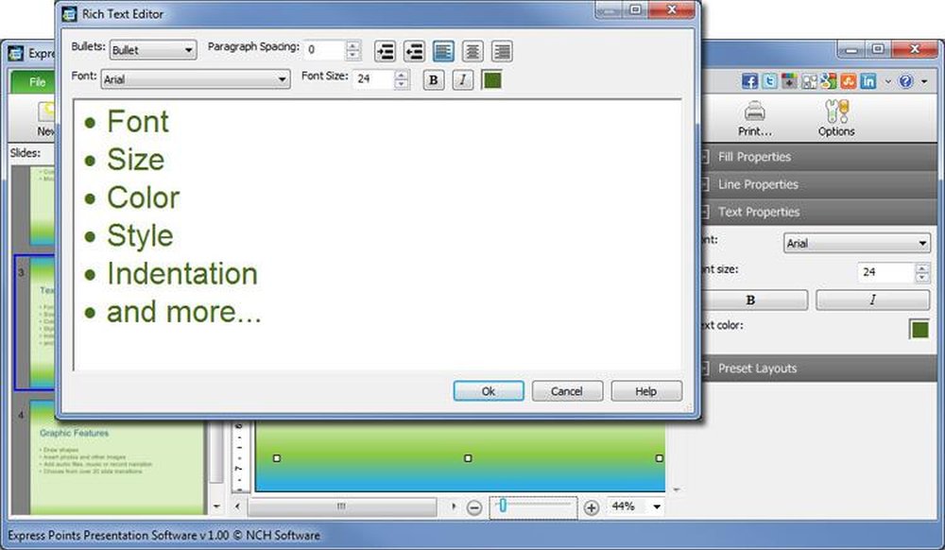Image resolution: width=945 pixels, height=550 pixels.
Task: Pick a new text color swatch
Action: click(x=492, y=80)
